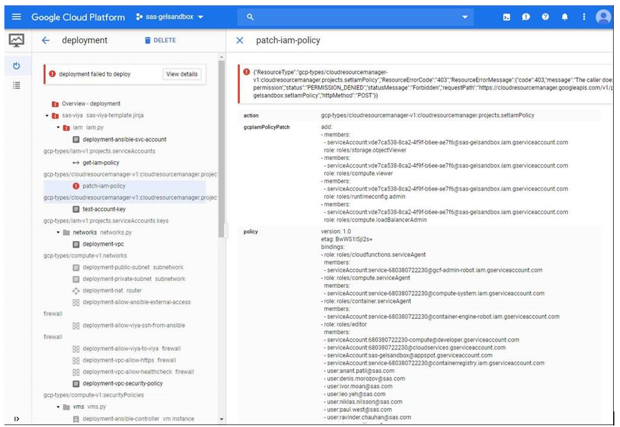
Task: Select deployment-allow-viya-ssh-from-ansible firewall
Action: point(134,325)
